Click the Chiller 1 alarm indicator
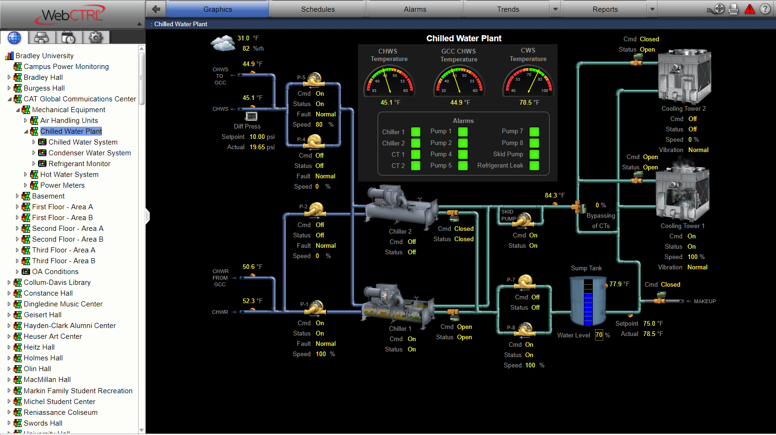 (416, 132)
